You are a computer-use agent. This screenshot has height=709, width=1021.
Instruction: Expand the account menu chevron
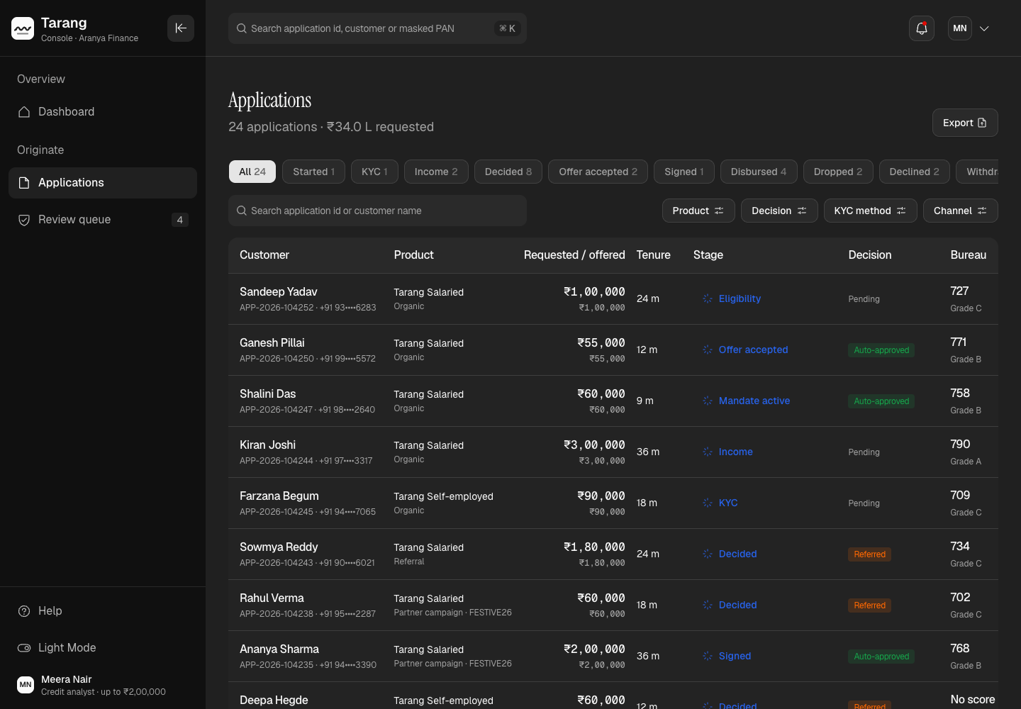click(x=984, y=28)
